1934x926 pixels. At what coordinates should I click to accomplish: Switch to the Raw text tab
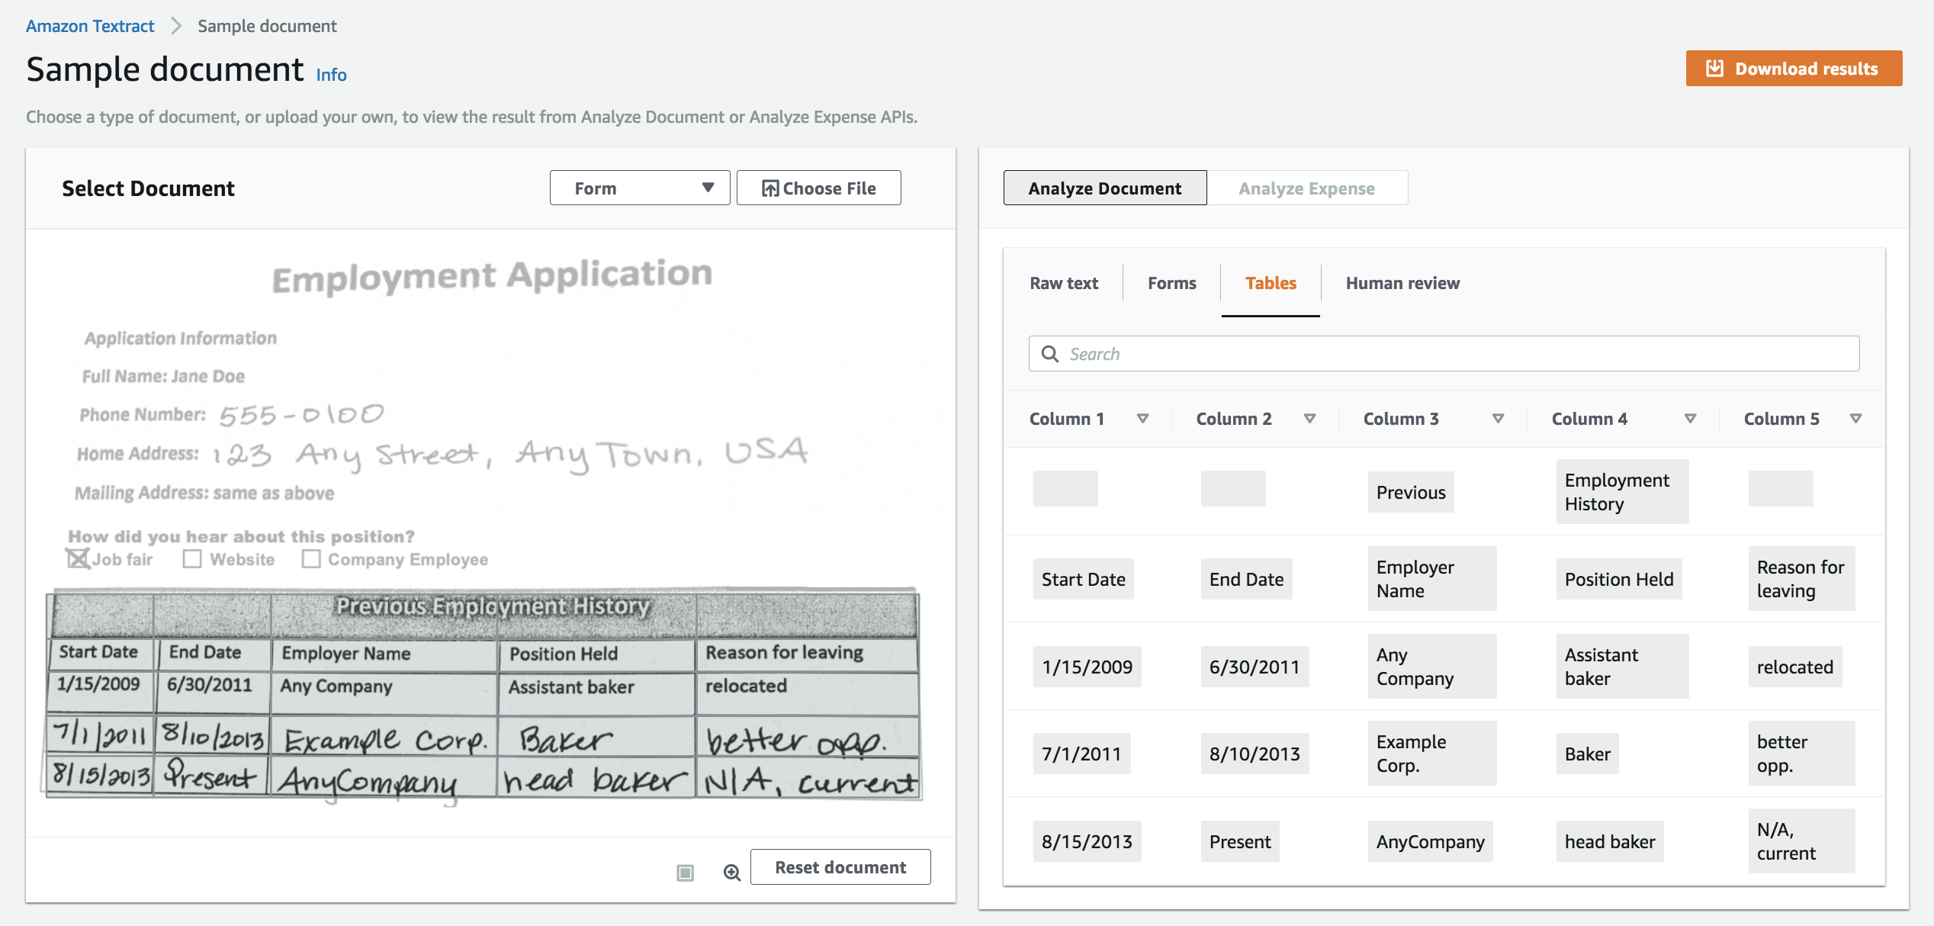pos(1063,283)
